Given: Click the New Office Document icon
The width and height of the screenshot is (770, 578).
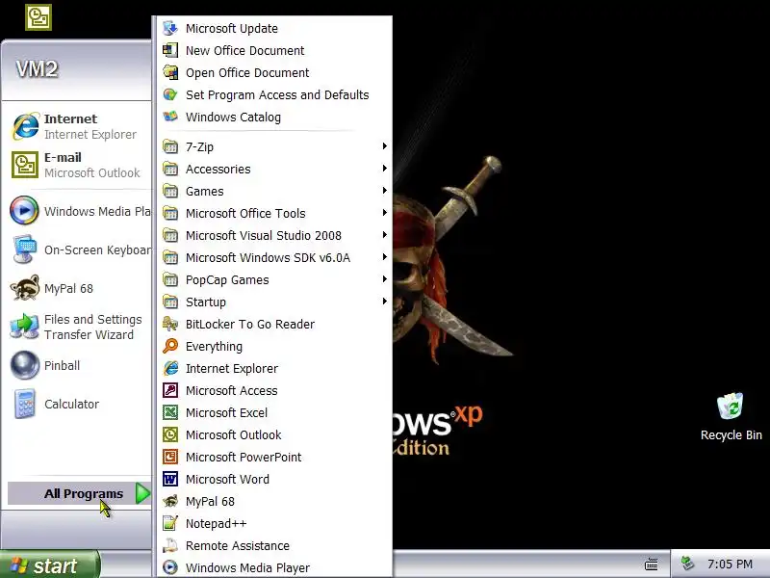Looking at the screenshot, I should (x=170, y=50).
